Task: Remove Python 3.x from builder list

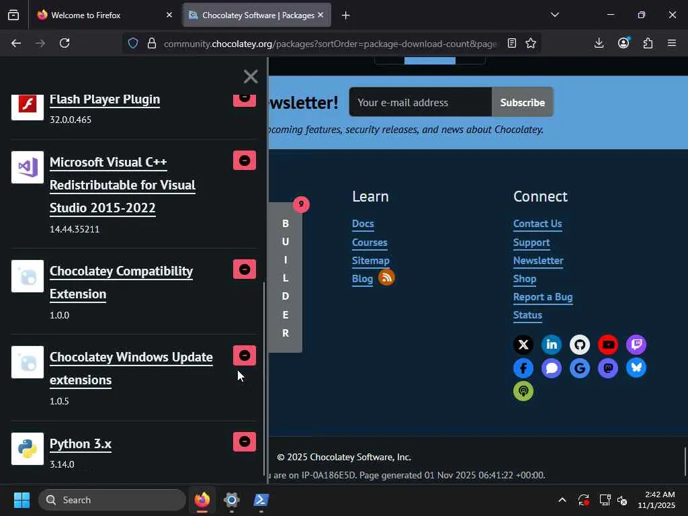Action: coord(245,442)
